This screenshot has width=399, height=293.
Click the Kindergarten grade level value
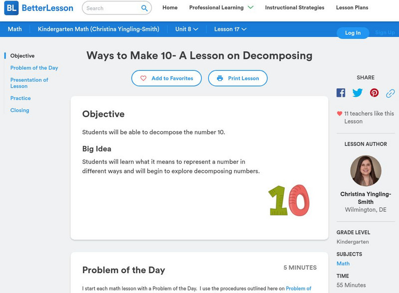tap(353, 242)
